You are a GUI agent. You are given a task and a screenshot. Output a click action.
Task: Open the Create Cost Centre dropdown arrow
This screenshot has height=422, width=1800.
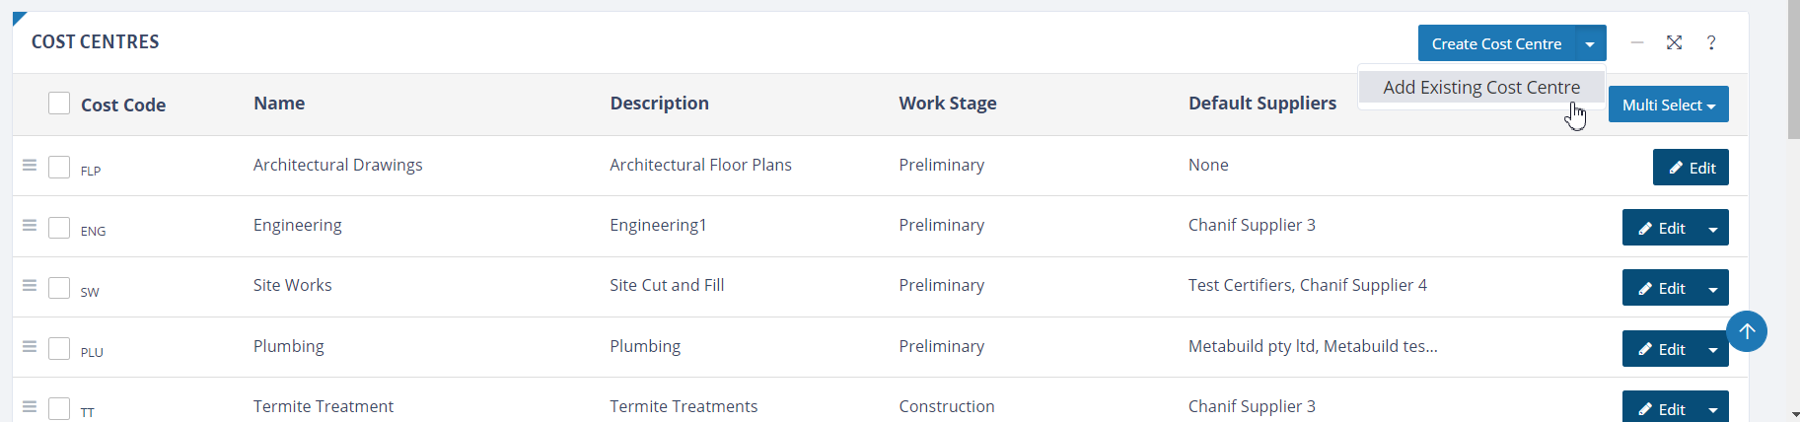[x=1590, y=43]
